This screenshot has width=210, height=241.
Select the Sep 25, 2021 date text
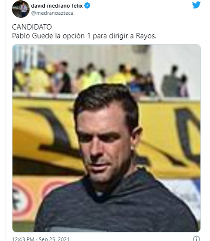(54, 239)
